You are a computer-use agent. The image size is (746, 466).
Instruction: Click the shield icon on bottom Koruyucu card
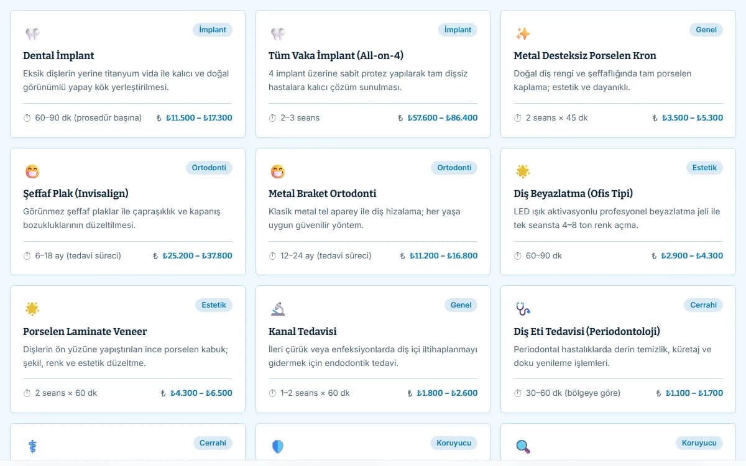278,446
